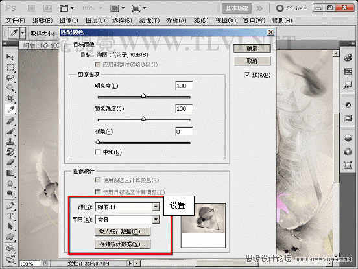Select the History Brush tool
Image resolution: width=358 pixels, height=269 pixels.
tap(10, 152)
